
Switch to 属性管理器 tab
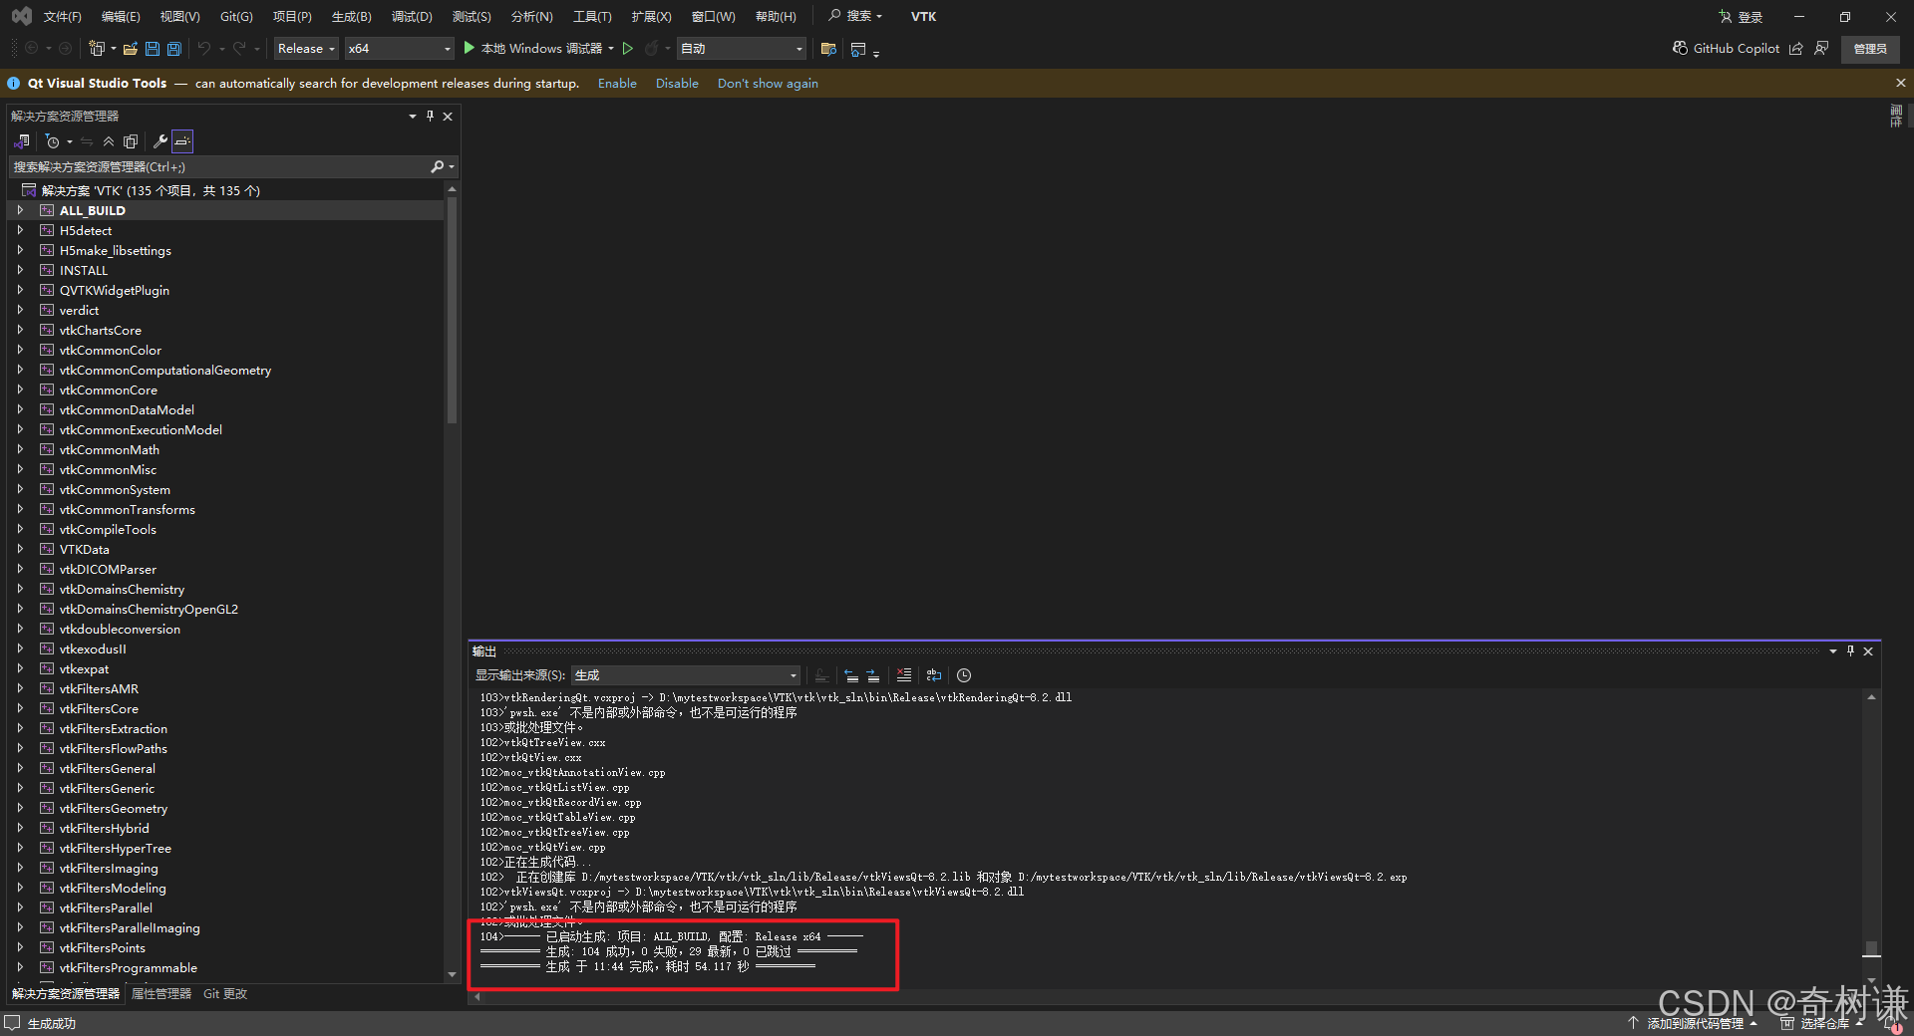coord(161,994)
